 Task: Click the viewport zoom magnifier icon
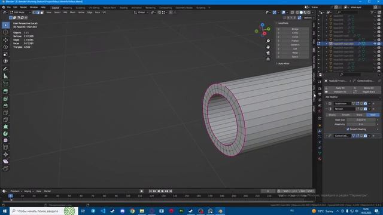point(268,41)
